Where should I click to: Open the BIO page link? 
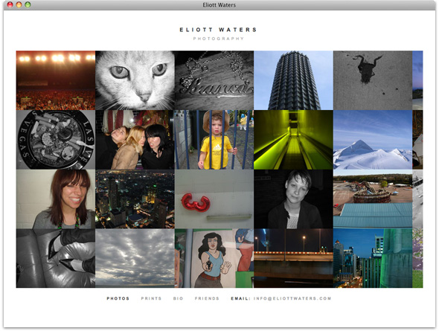pos(178,298)
